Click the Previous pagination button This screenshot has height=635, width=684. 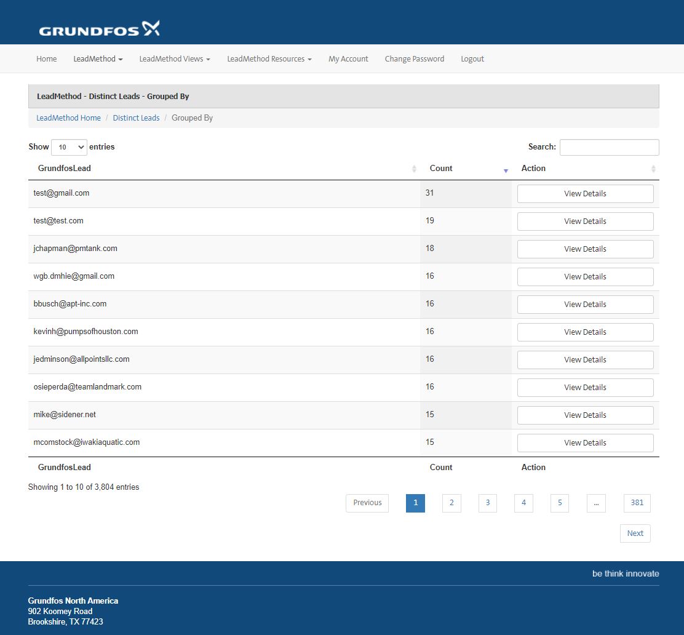[x=367, y=503]
